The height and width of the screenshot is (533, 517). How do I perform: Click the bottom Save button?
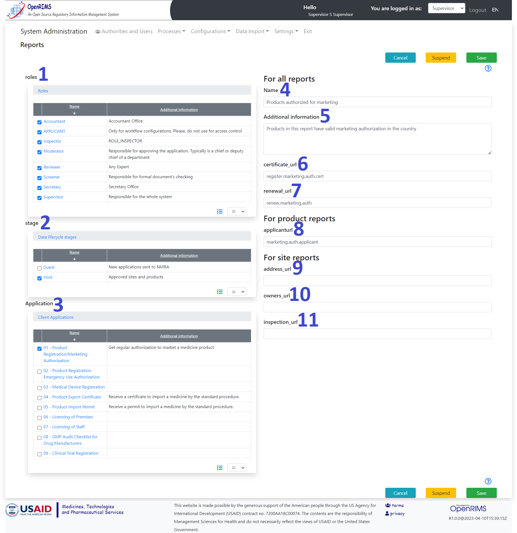[481, 493]
